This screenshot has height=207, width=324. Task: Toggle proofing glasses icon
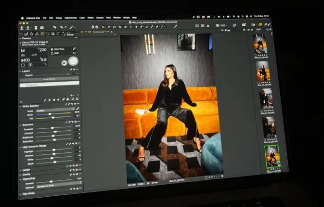(223, 26)
